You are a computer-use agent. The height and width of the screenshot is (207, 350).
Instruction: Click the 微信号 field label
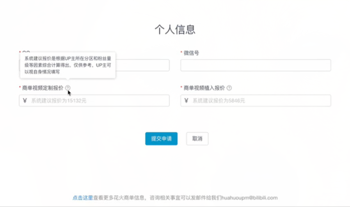191,53
